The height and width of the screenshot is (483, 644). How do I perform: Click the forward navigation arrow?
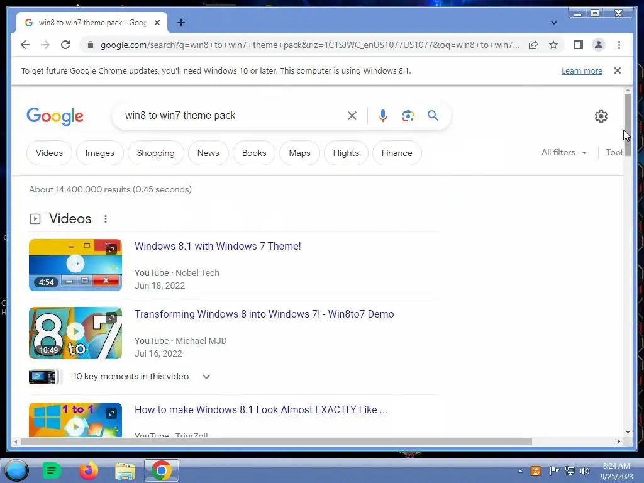(x=45, y=45)
